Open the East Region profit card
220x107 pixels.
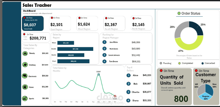60,23
